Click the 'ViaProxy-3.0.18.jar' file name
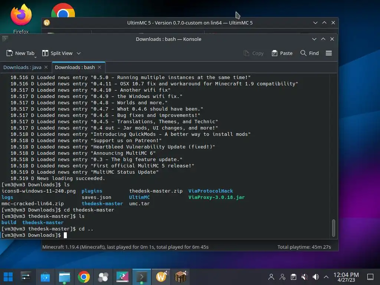 [216, 197]
